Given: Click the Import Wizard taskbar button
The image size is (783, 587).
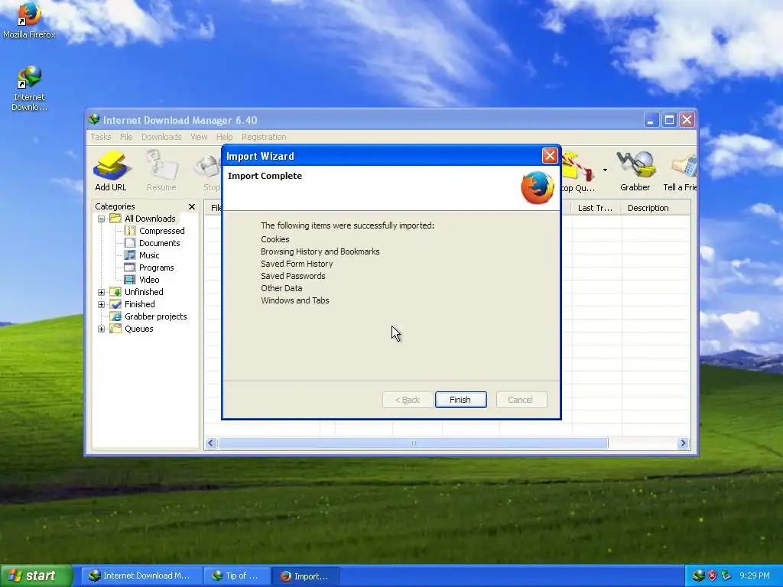Looking at the screenshot, I should pos(306,576).
